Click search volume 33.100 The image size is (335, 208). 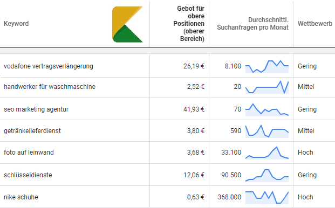pyautogui.click(x=231, y=152)
